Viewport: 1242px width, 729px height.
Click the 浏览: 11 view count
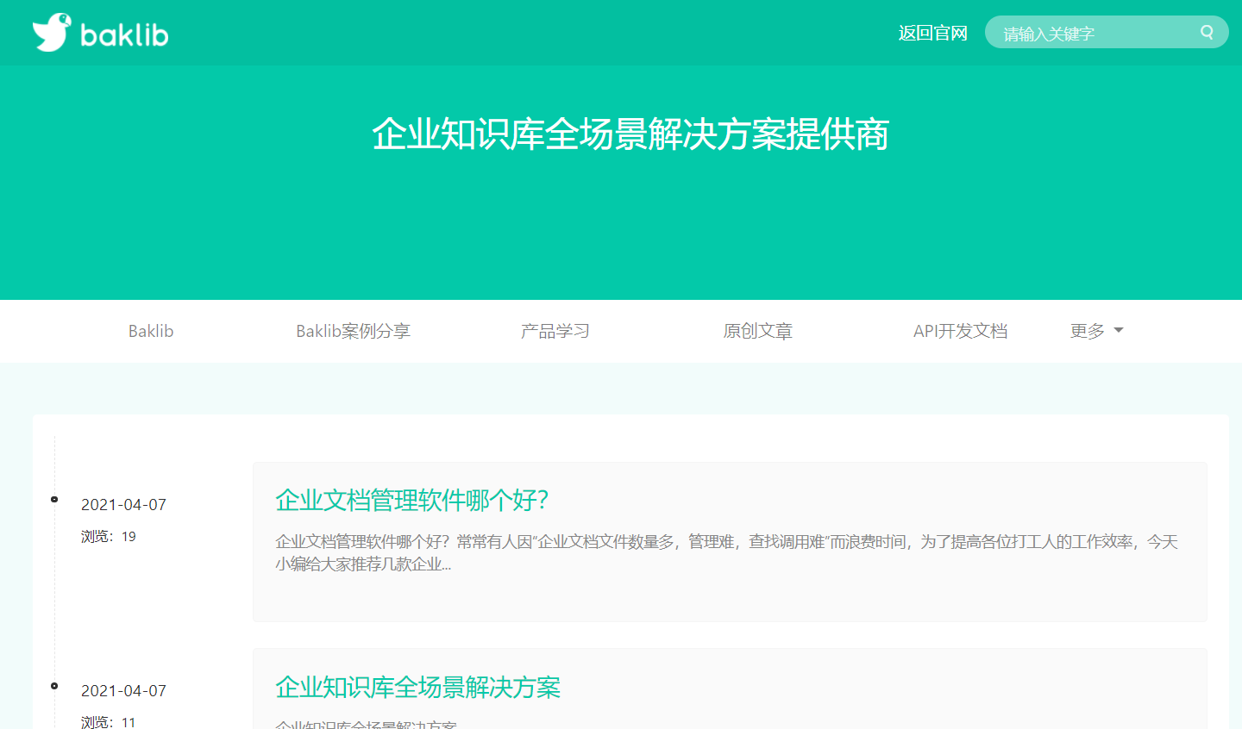coord(109,722)
